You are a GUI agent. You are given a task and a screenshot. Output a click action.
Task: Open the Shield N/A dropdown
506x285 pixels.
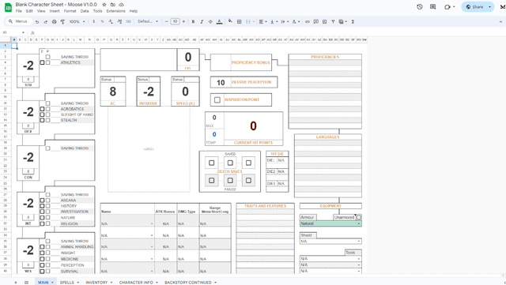tap(358, 241)
